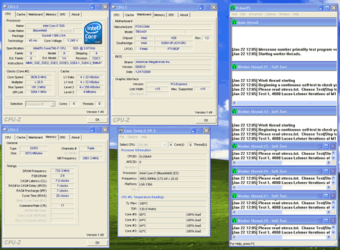Select Memory tab in CPU-Z Mainboard window
340x250 pixels.
[160, 15]
